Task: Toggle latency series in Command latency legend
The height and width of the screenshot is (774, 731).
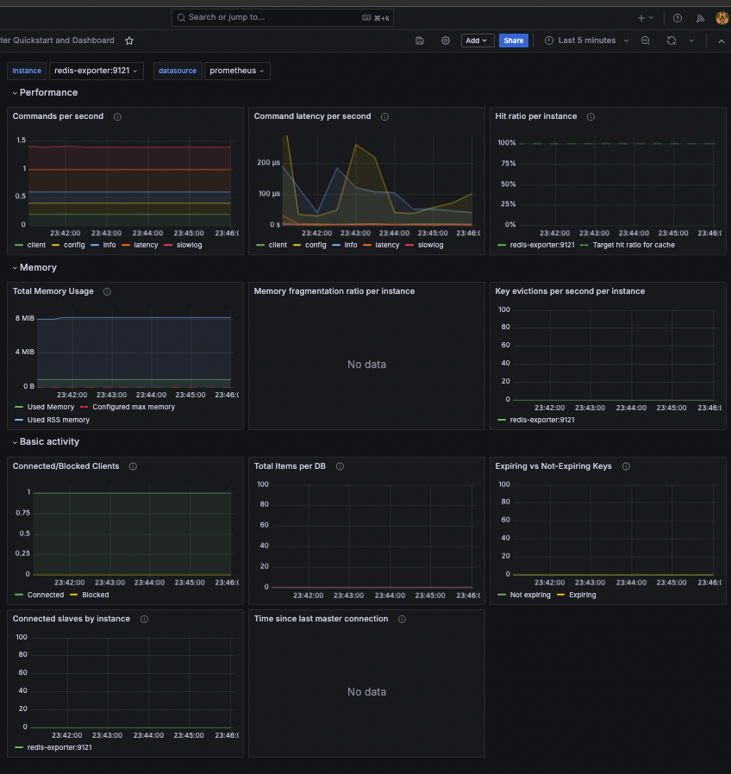Action: (x=387, y=246)
